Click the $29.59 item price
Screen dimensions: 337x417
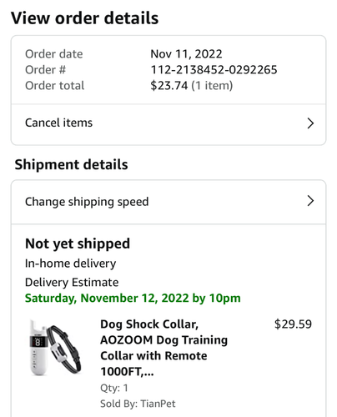(293, 324)
